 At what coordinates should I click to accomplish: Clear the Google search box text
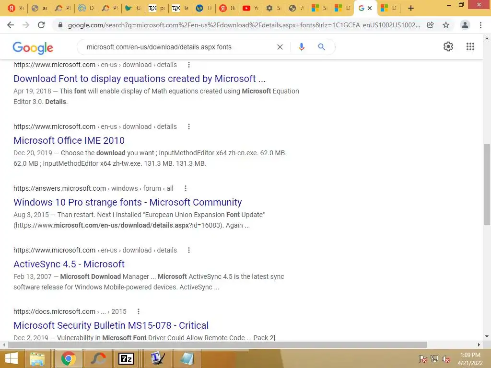click(x=280, y=47)
